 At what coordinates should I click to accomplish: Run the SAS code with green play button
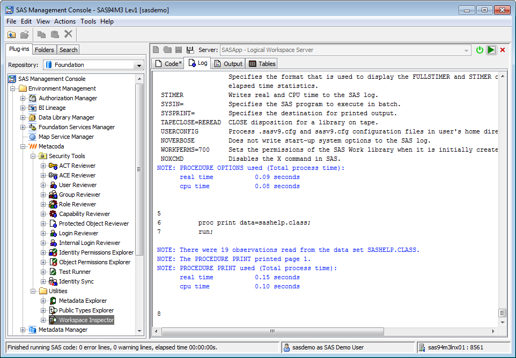pyautogui.click(x=491, y=50)
